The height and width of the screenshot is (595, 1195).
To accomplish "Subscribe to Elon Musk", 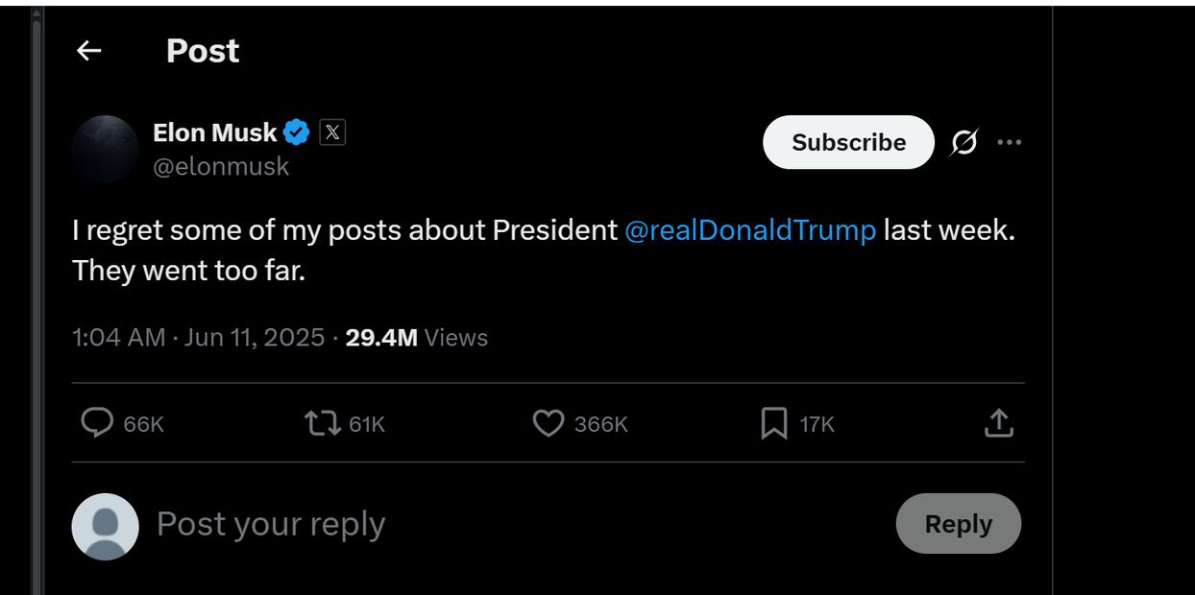I will 848,143.
